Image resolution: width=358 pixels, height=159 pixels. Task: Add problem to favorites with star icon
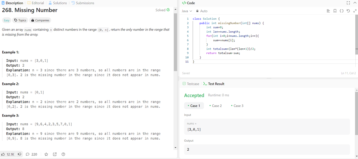[46, 155]
